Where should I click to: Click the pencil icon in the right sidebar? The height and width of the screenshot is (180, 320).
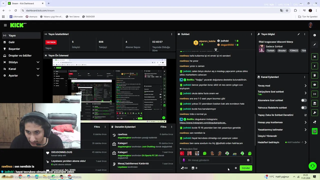[x=315, y=44]
